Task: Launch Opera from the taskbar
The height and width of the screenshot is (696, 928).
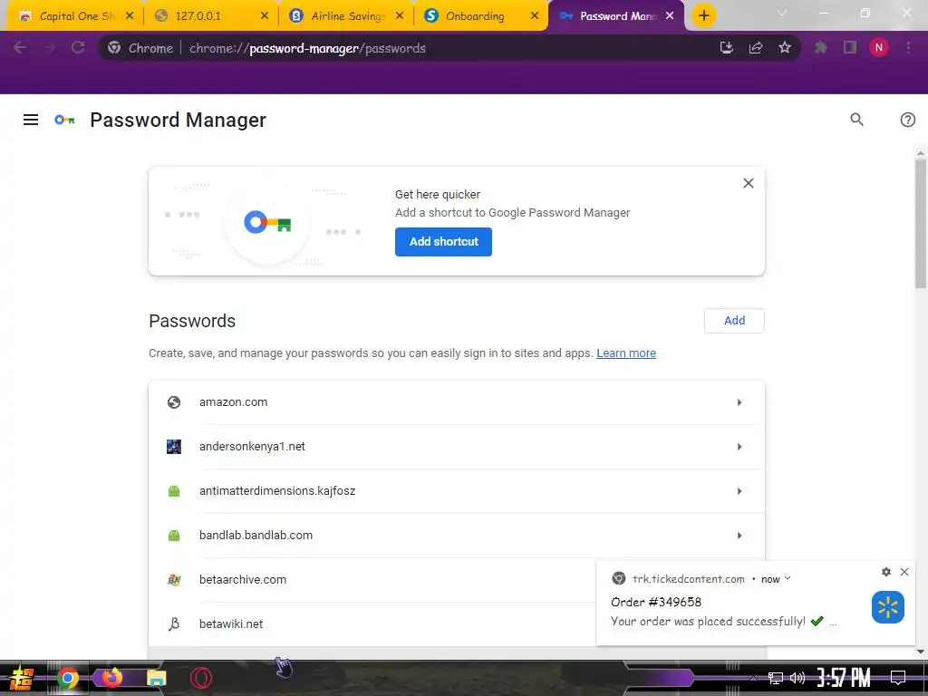Action: [200, 678]
